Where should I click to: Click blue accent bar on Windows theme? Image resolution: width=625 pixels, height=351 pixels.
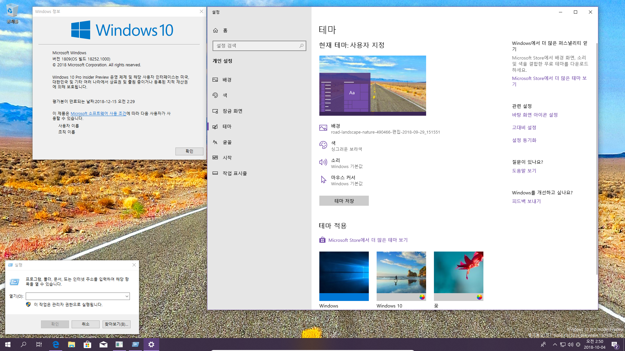pyautogui.click(x=344, y=297)
